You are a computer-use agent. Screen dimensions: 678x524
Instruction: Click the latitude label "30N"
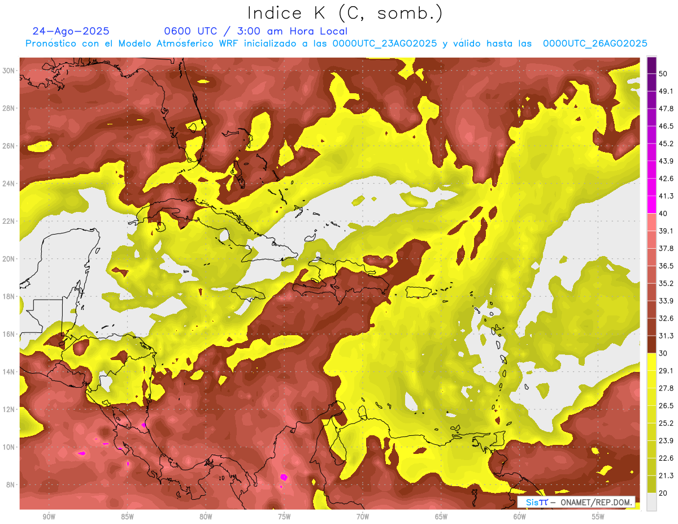pos(8,70)
